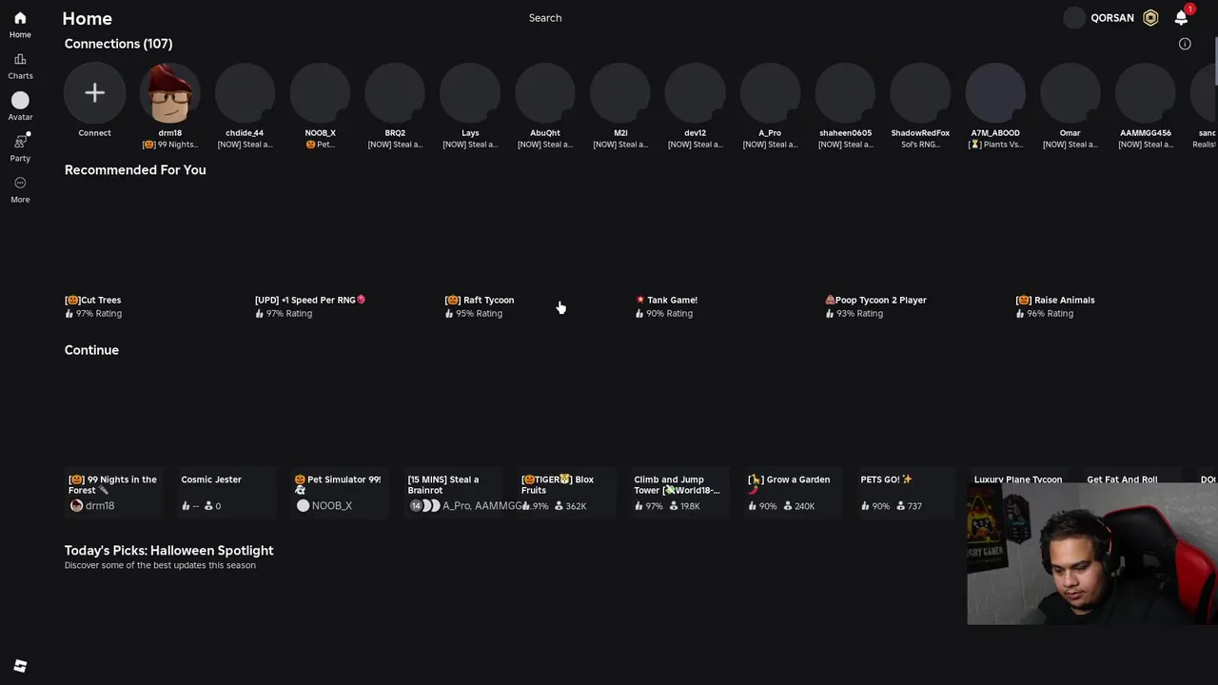Image resolution: width=1218 pixels, height=685 pixels.
Task: Click the Search field
Action: (545, 18)
